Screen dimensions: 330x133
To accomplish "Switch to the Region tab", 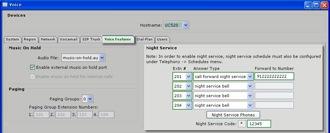I will (30, 39).
